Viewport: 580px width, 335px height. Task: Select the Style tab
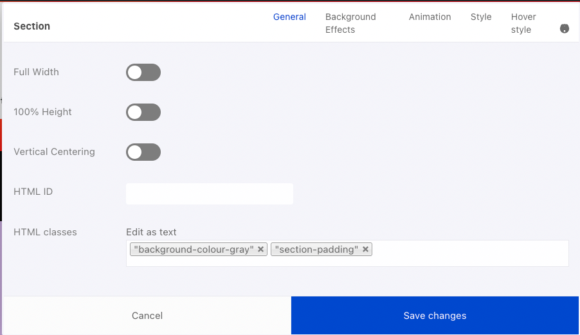coord(481,17)
